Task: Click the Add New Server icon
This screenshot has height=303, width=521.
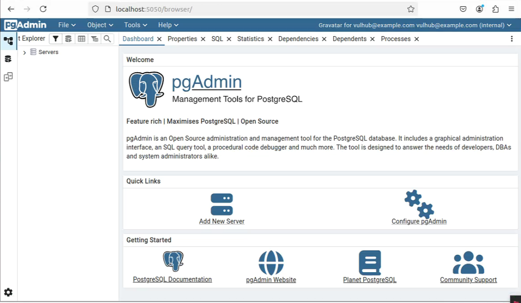Action: tap(221, 204)
